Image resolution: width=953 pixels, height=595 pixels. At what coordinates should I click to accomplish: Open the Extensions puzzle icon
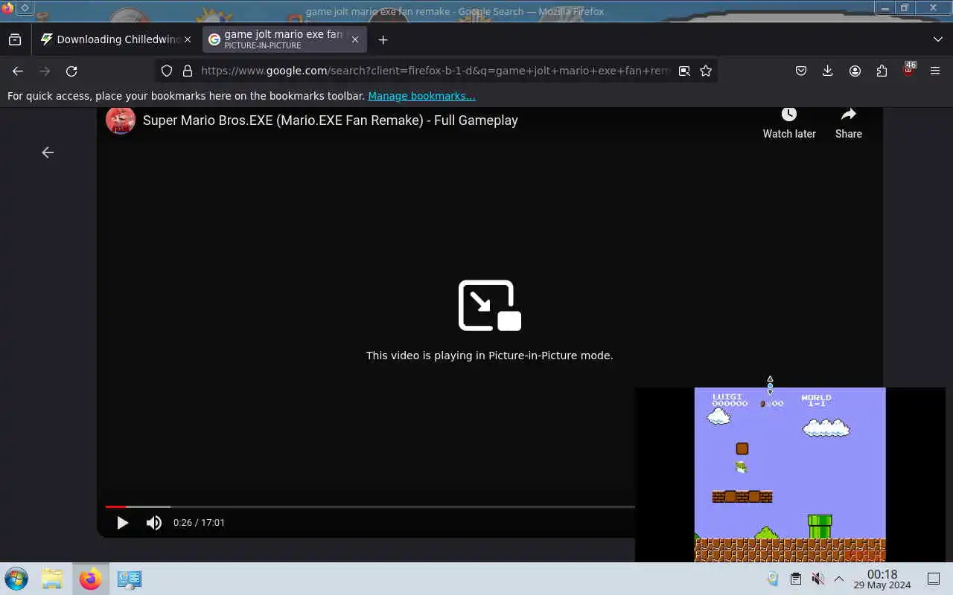point(882,71)
